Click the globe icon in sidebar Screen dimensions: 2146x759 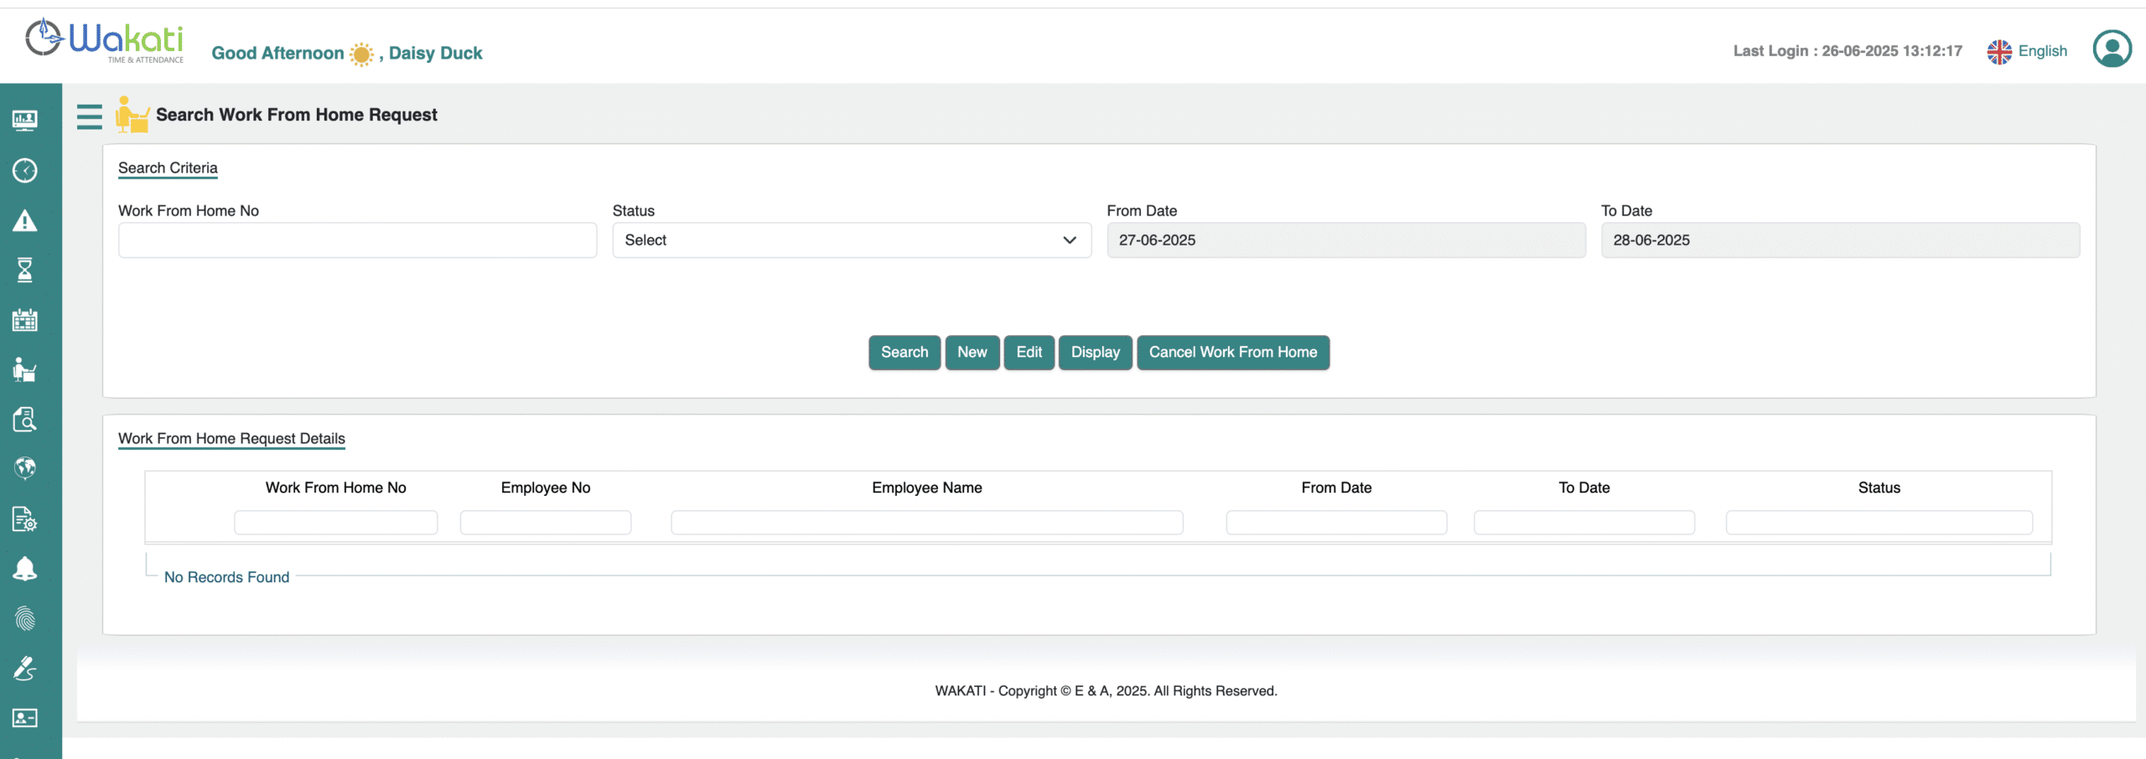click(25, 468)
